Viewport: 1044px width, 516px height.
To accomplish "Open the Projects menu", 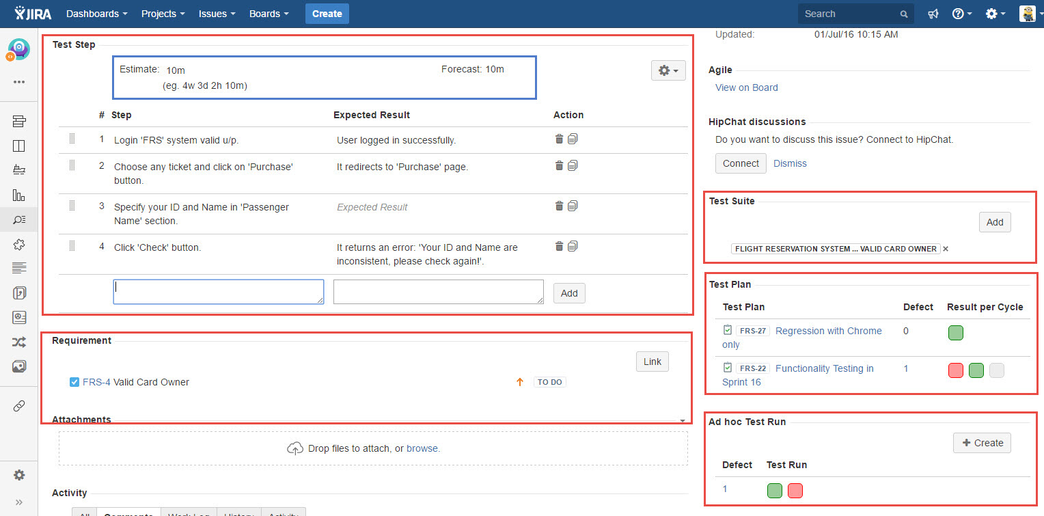I will pyautogui.click(x=163, y=14).
